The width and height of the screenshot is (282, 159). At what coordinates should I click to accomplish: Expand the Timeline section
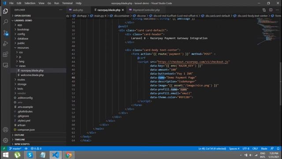click(19, 140)
